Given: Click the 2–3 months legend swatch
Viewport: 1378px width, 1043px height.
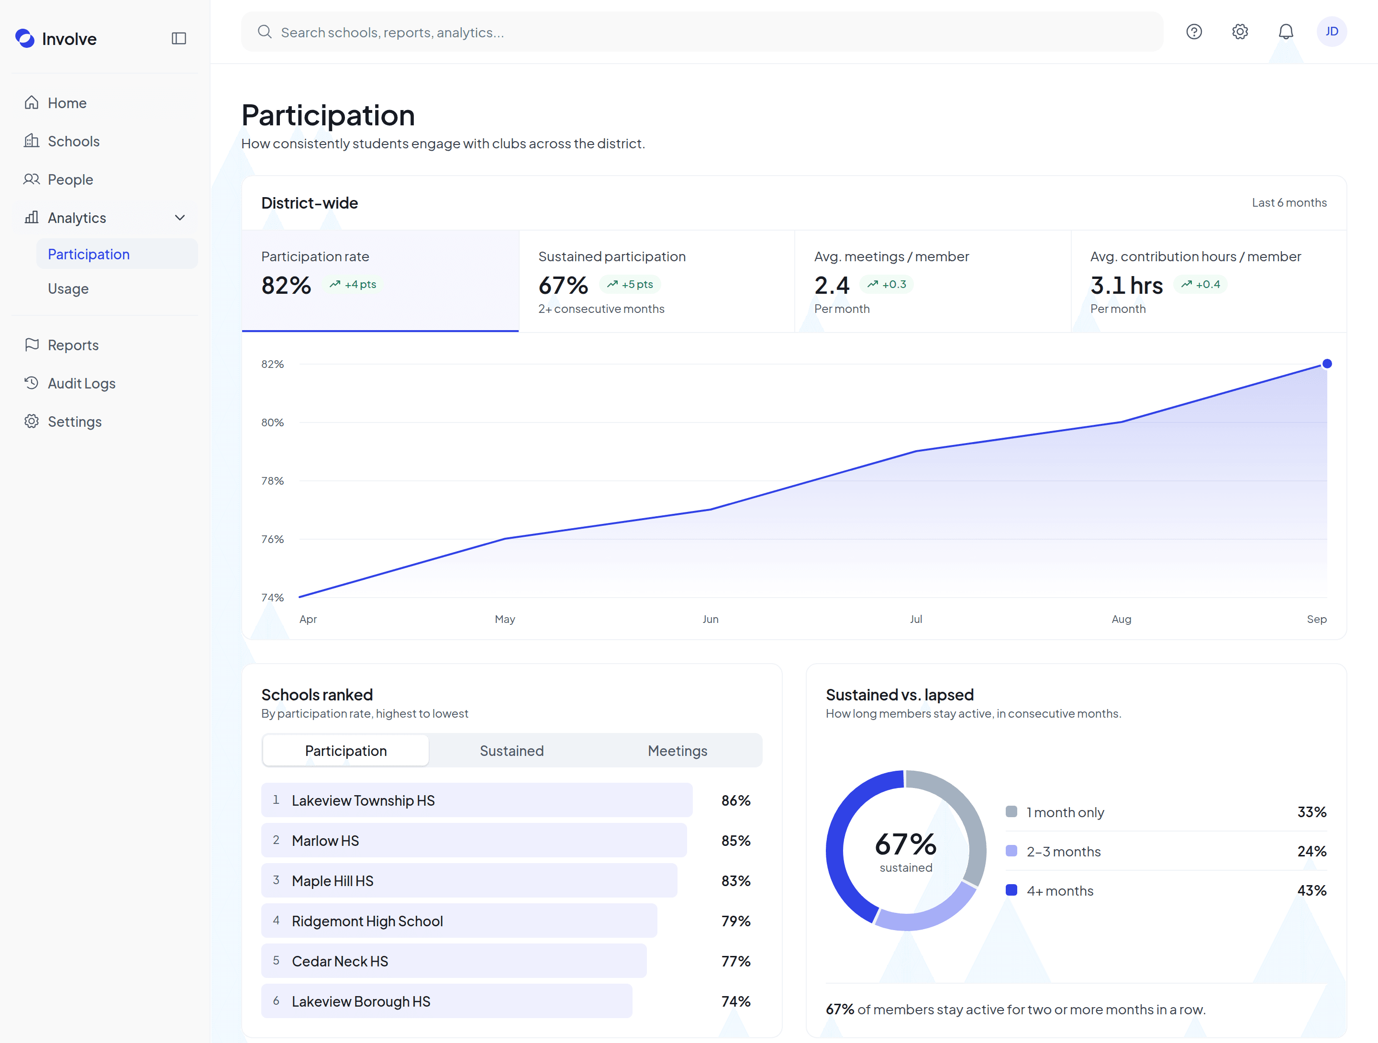Looking at the screenshot, I should (x=1011, y=851).
